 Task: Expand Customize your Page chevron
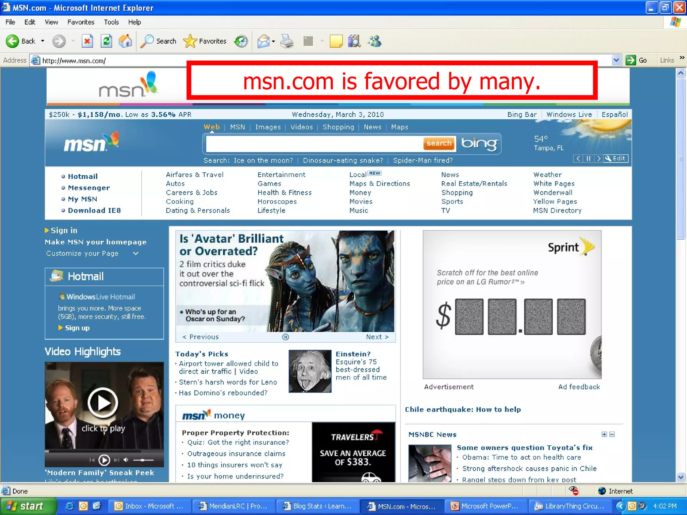point(136,253)
